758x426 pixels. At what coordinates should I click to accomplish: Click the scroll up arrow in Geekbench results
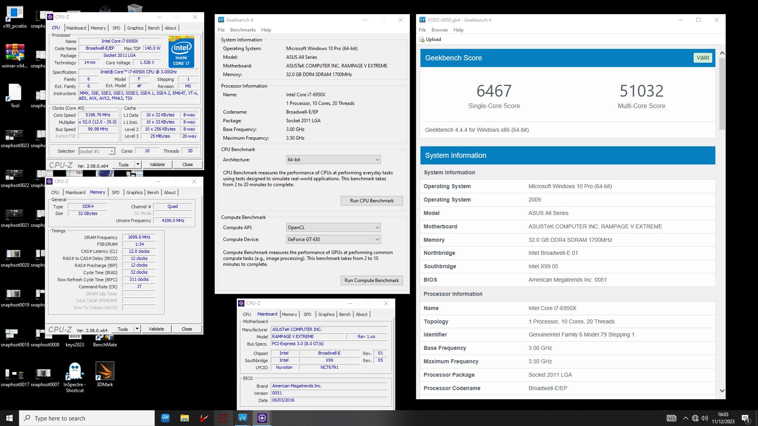722,53
